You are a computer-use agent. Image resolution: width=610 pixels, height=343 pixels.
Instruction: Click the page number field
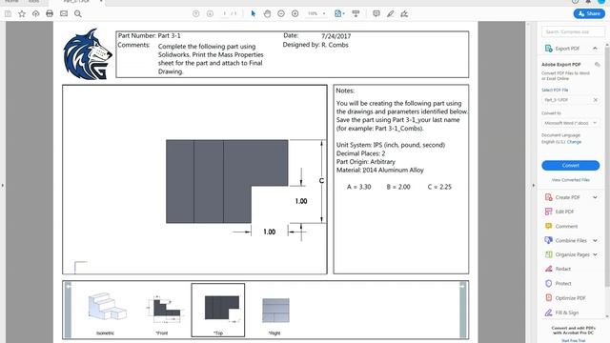click(x=225, y=14)
